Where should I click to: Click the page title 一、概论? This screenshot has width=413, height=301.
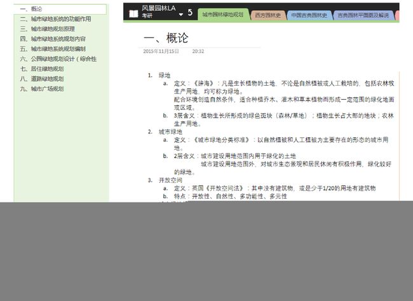166,38
